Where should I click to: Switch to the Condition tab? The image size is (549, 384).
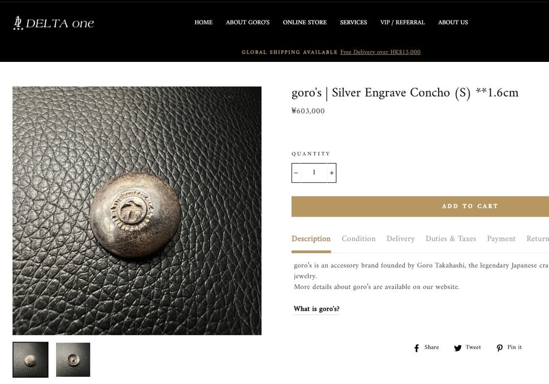(359, 239)
